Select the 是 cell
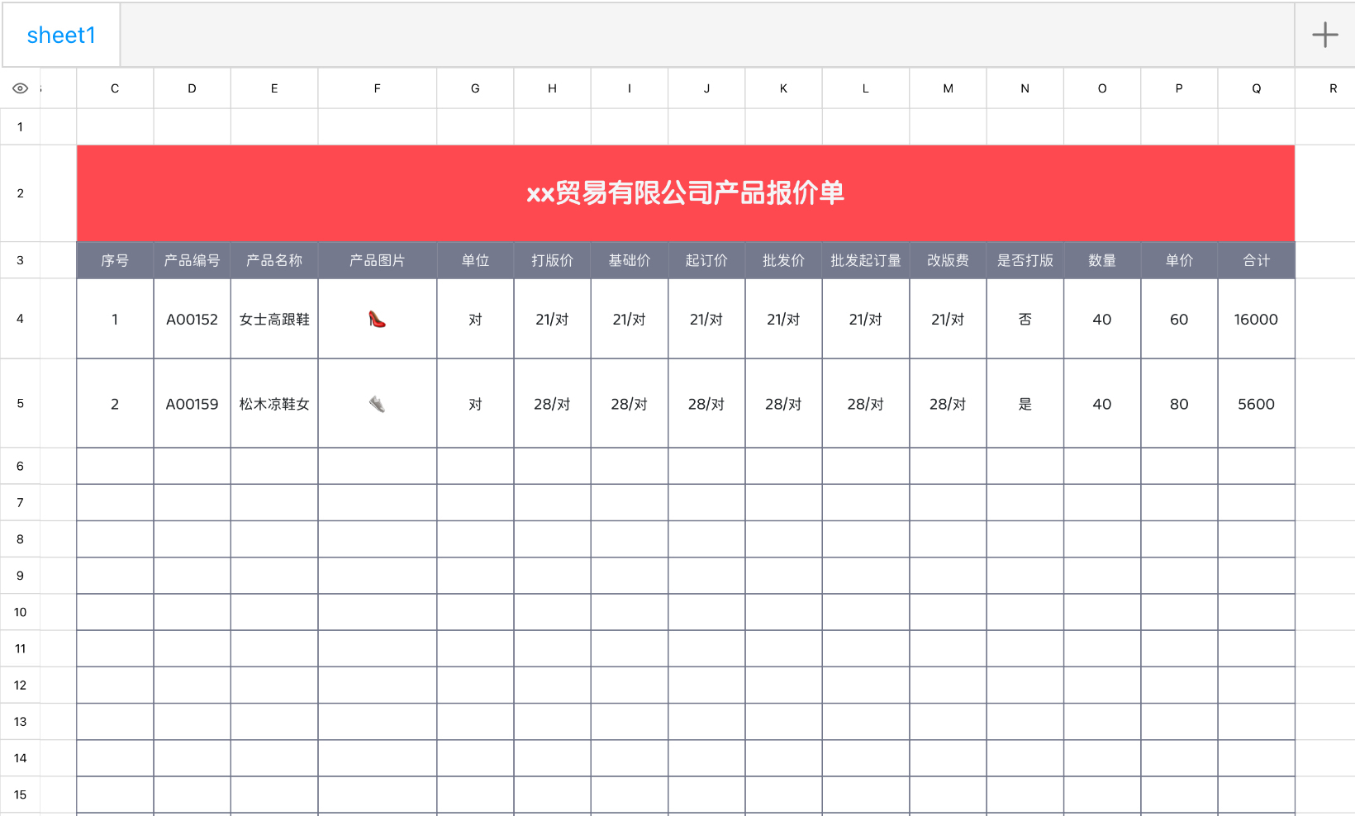This screenshot has width=1355, height=816. 1025,404
